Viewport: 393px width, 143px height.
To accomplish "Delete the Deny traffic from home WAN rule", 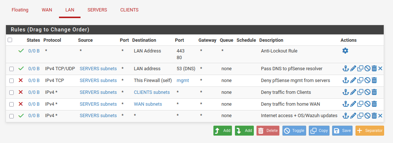I will pyautogui.click(x=374, y=104).
